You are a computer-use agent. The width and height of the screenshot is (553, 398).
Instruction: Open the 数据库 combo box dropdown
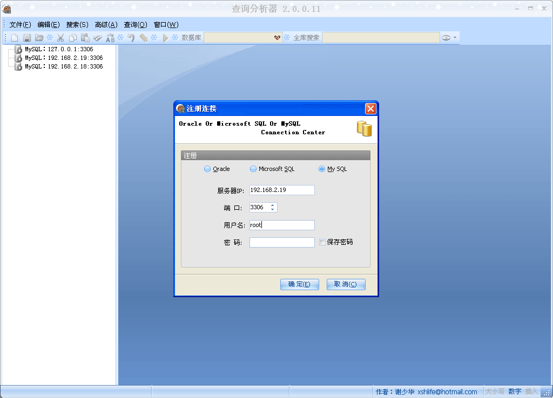tap(277, 38)
